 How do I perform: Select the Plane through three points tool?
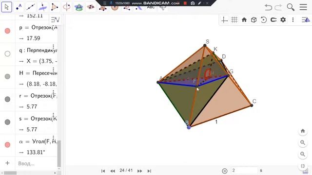(x=91, y=7)
